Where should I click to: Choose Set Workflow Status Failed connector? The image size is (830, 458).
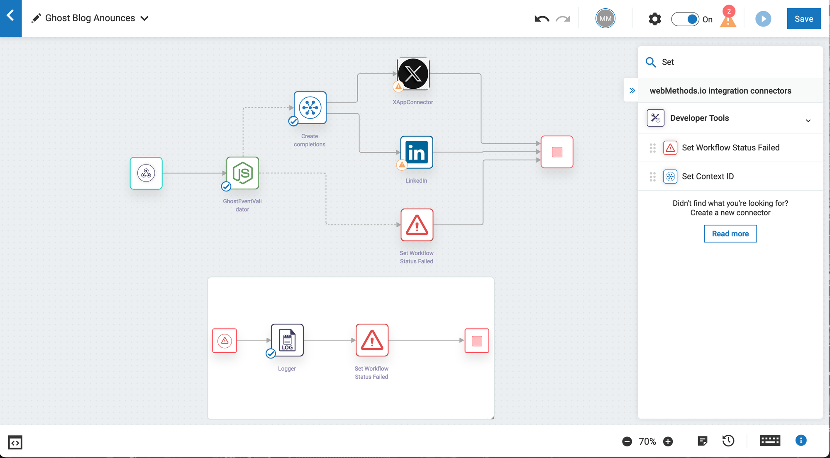click(730, 148)
